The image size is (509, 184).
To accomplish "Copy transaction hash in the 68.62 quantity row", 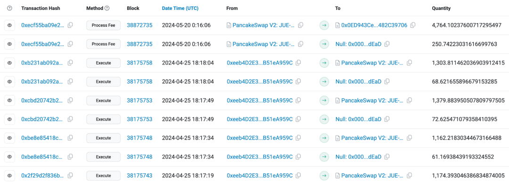I will (x=70, y=81).
